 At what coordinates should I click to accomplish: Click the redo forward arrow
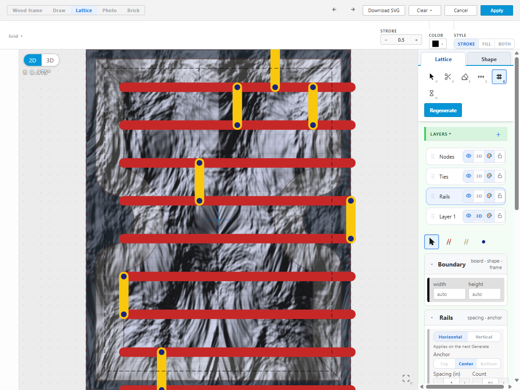[353, 10]
